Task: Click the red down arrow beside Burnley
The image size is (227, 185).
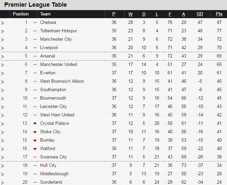Action: point(35,140)
